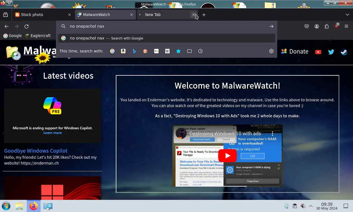
Task: Click the MalwareWatch logo image
Action: tap(13, 52)
